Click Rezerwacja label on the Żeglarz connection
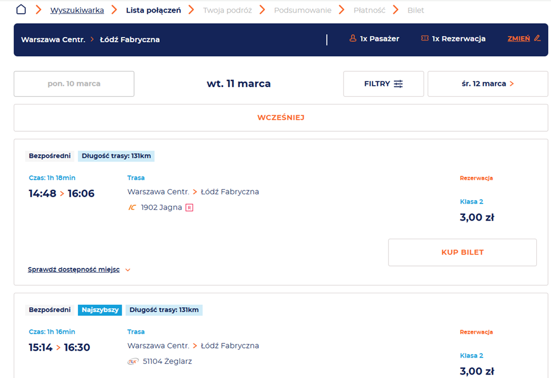Viewport: 551px width, 378px height. coord(477,332)
